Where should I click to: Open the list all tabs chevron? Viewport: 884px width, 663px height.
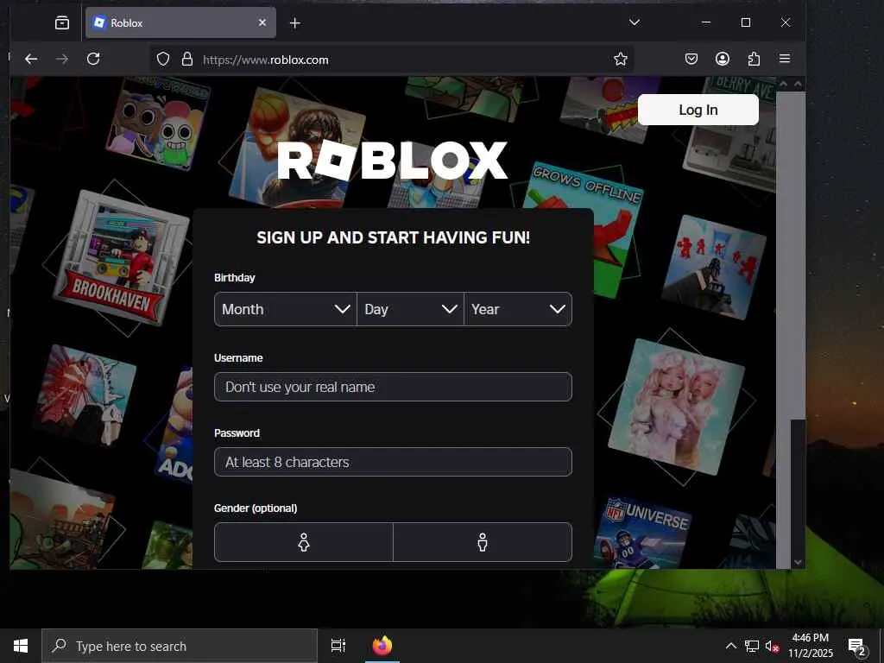click(x=635, y=22)
